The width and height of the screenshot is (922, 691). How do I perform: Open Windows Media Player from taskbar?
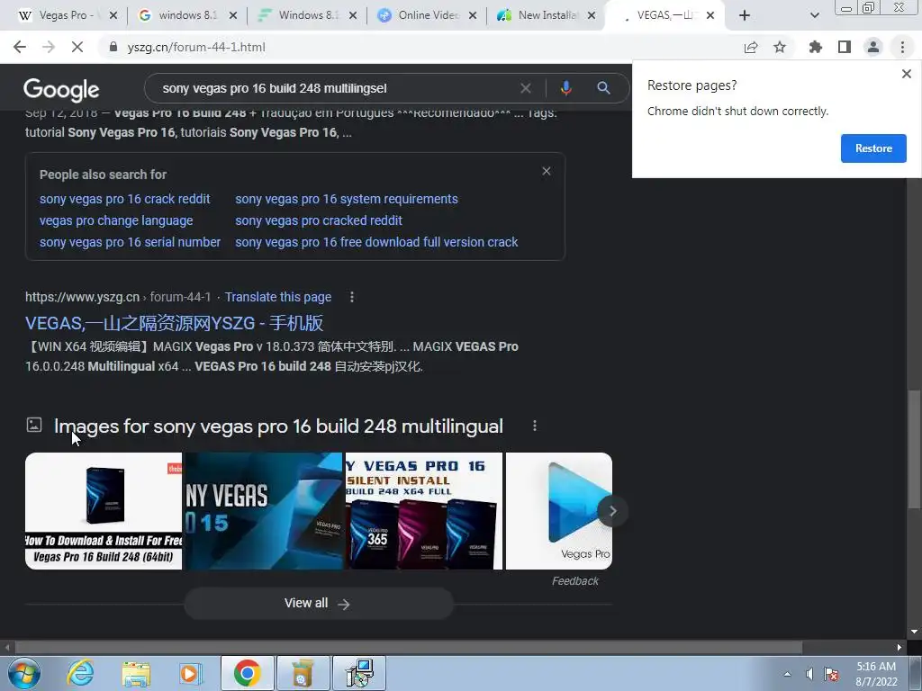(x=190, y=673)
